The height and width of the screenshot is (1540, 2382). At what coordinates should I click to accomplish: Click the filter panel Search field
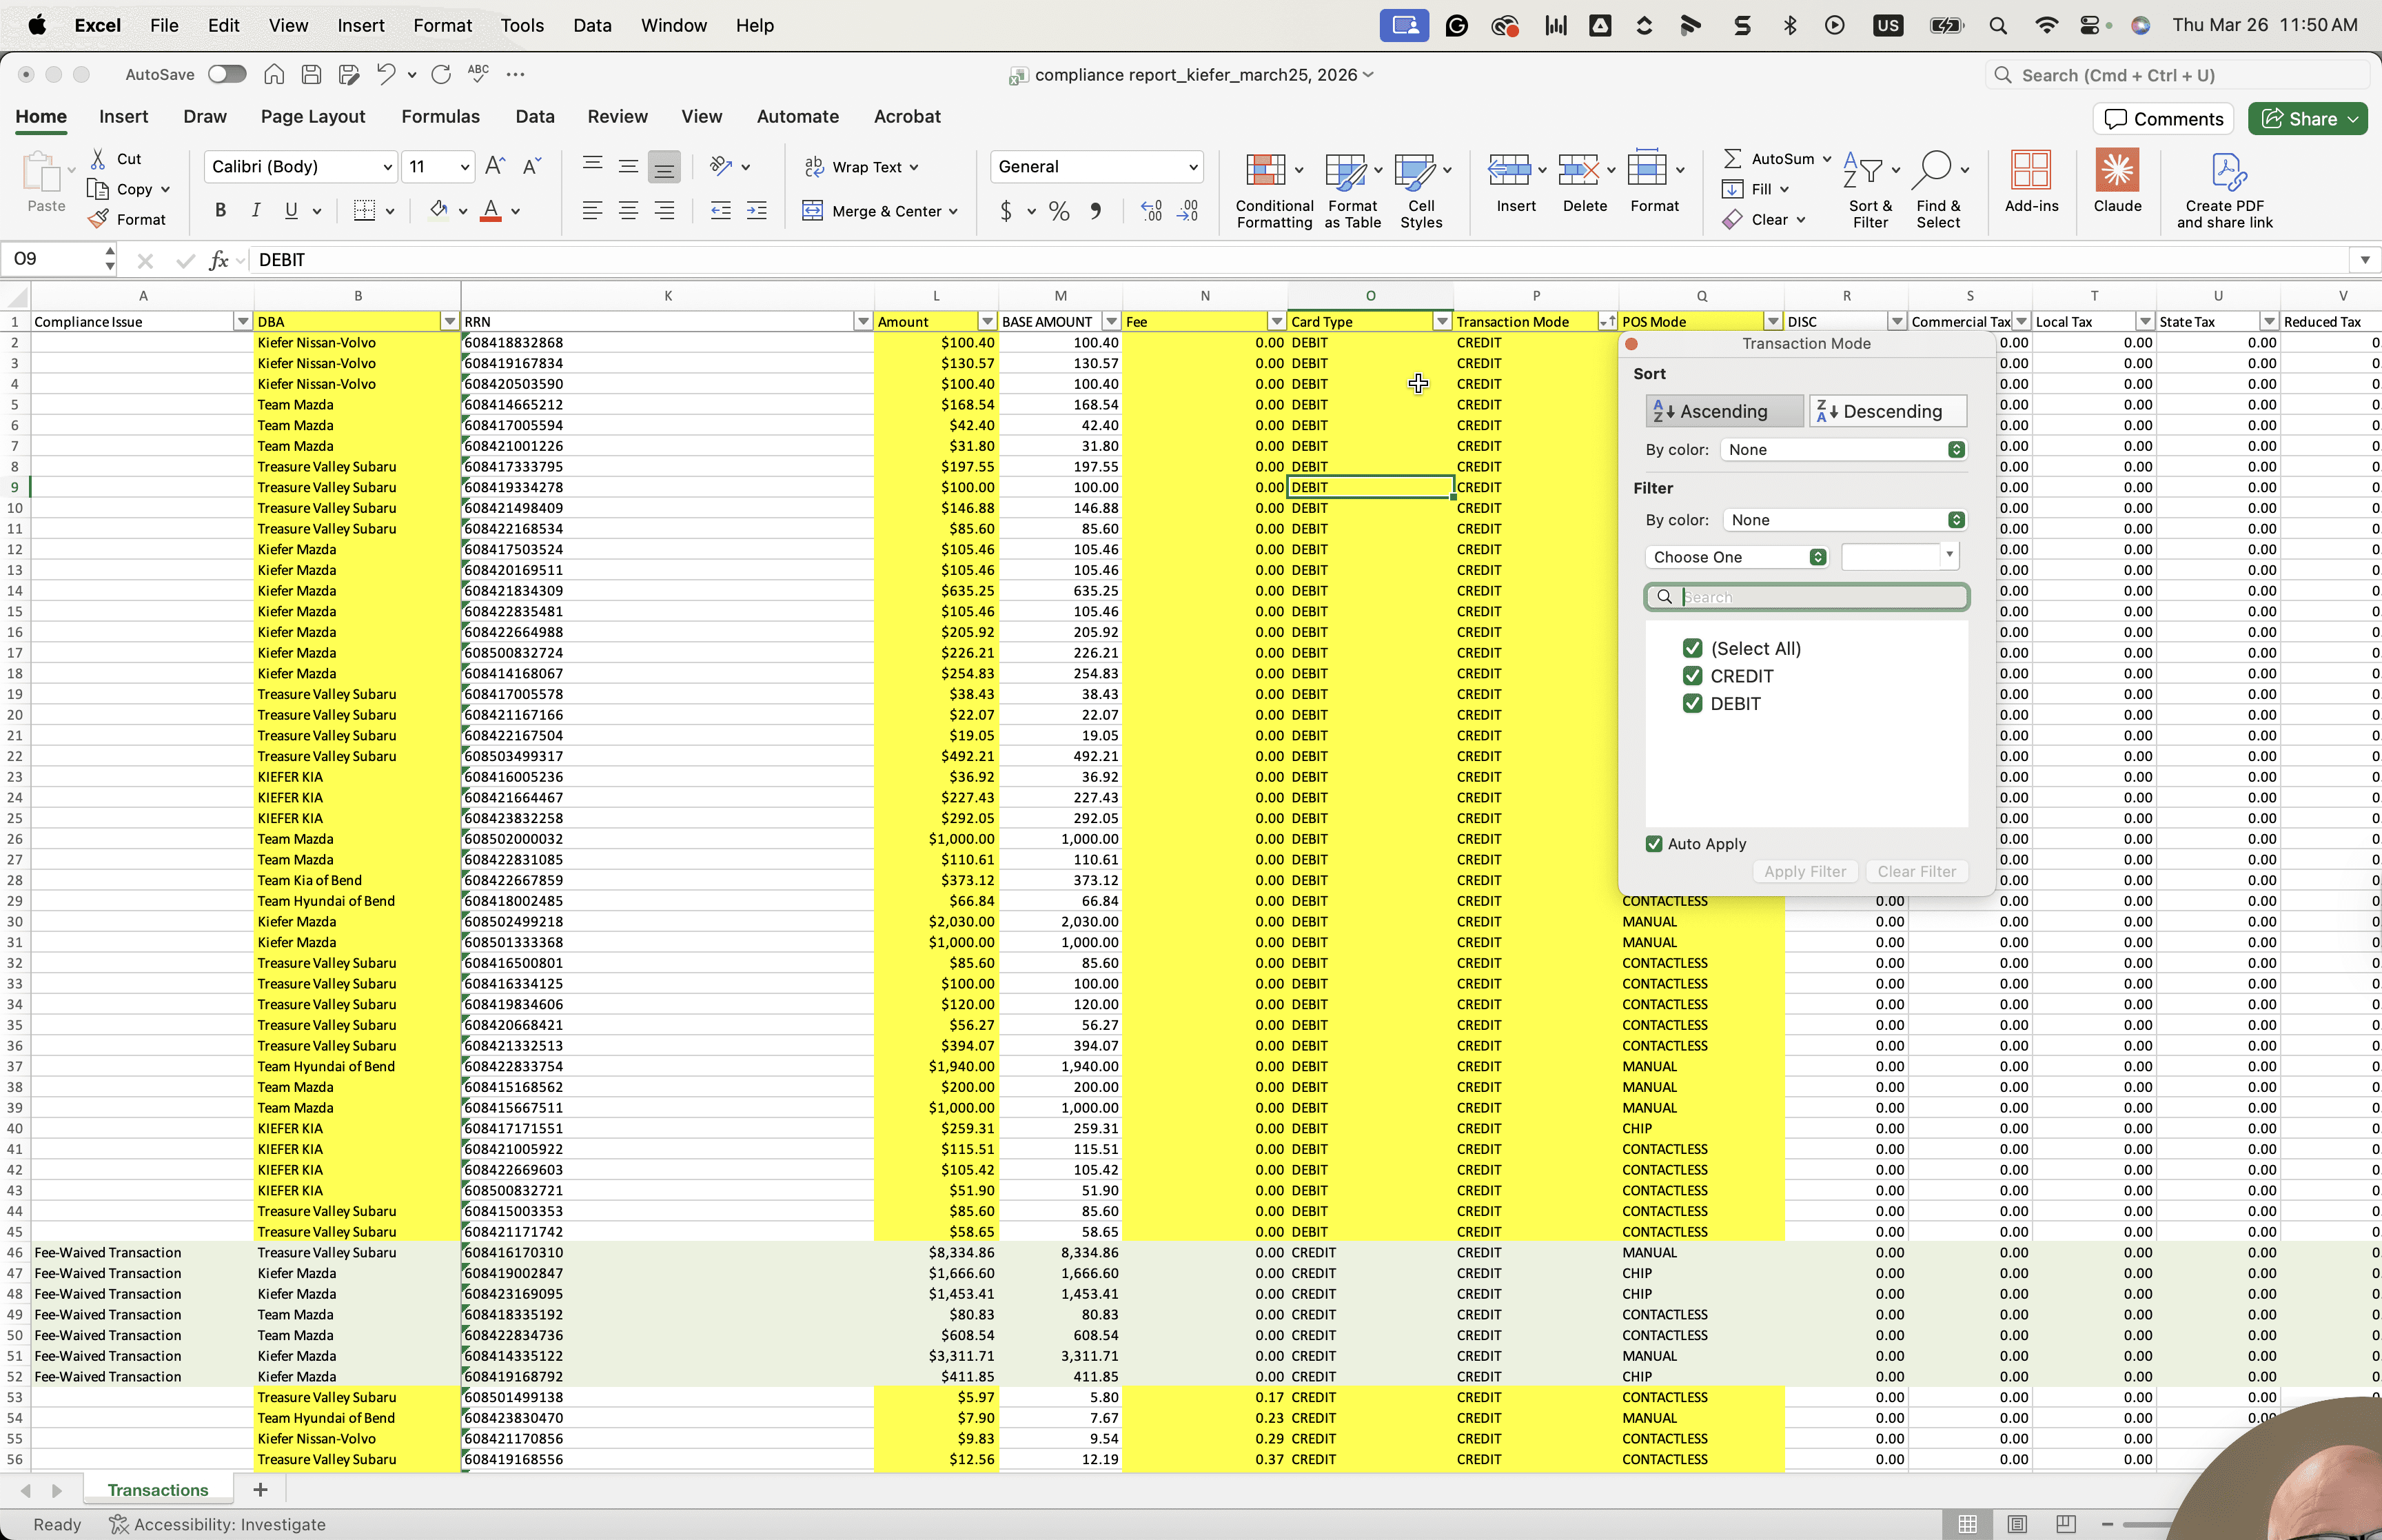1806,597
